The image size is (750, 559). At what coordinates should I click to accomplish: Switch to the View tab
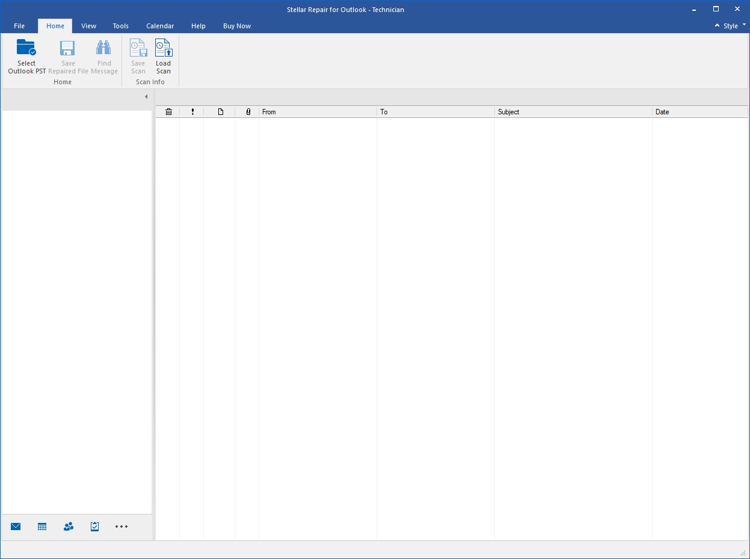coord(88,26)
